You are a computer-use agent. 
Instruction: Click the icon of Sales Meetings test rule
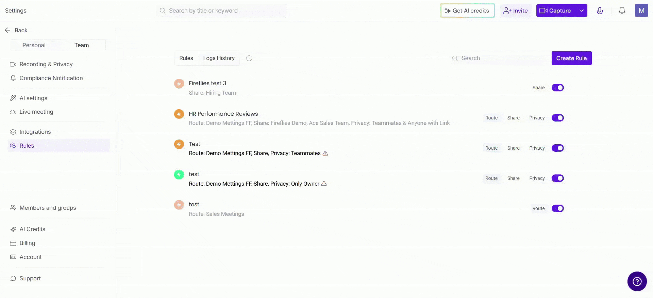pyautogui.click(x=179, y=205)
